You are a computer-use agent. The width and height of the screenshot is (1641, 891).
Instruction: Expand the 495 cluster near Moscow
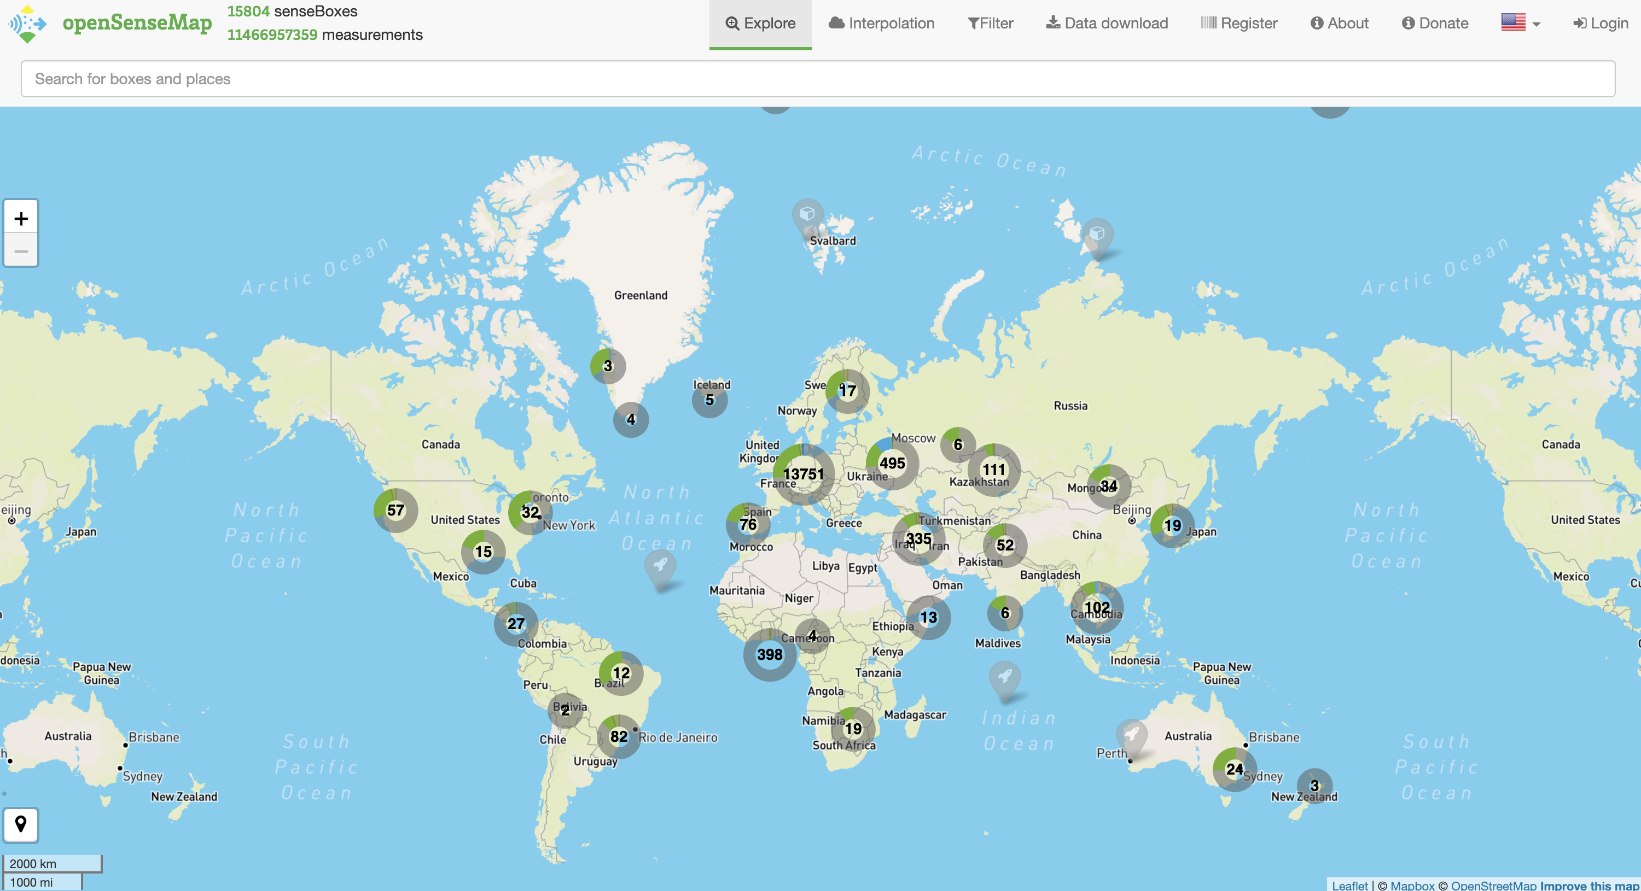coord(892,464)
